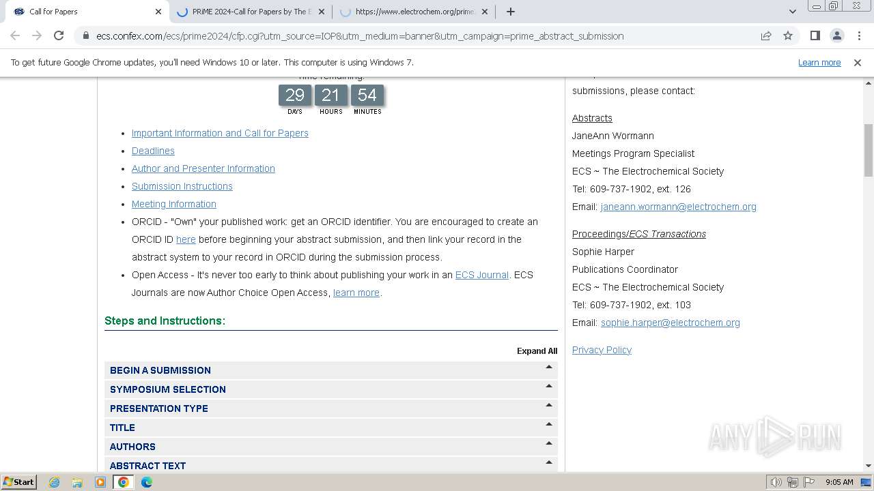Click the forward navigation arrow
The height and width of the screenshot is (491, 874).
pyautogui.click(x=37, y=35)
